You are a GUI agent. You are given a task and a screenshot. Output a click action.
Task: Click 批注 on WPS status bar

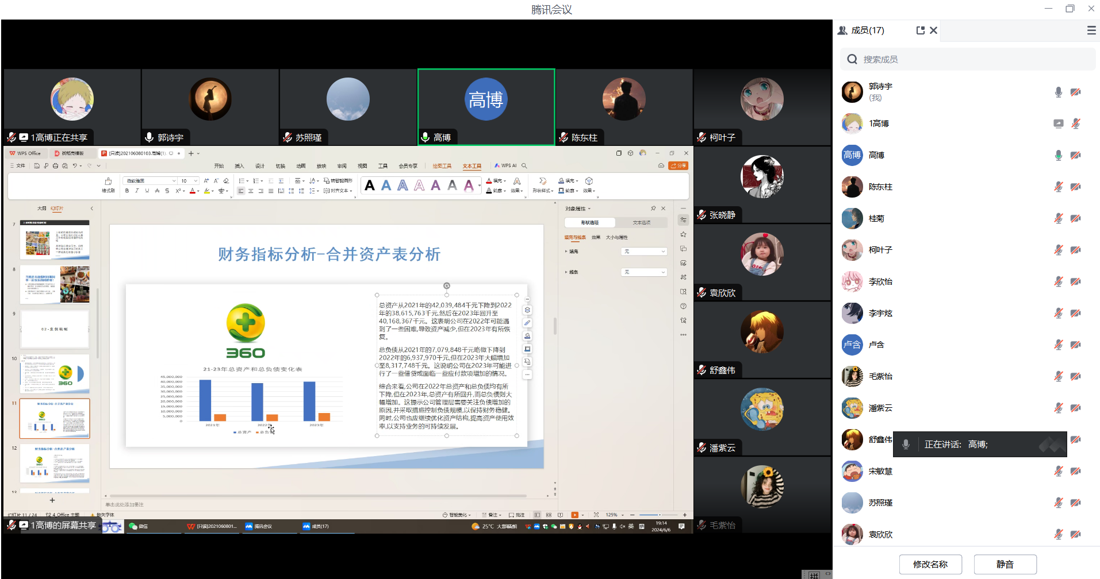pos(517,515)
